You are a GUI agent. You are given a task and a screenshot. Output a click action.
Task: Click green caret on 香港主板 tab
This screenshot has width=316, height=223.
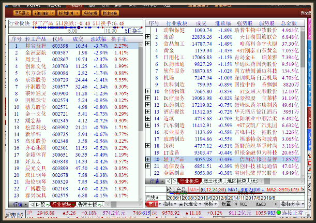[x=99, y=205]
